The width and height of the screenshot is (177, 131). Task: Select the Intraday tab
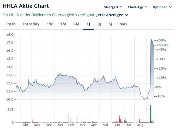tap(31, 24)
